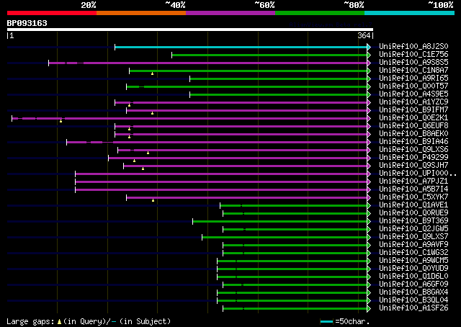
Task: Click the yellow gap marker under C5XYK7 row
Action: (153, 200)
